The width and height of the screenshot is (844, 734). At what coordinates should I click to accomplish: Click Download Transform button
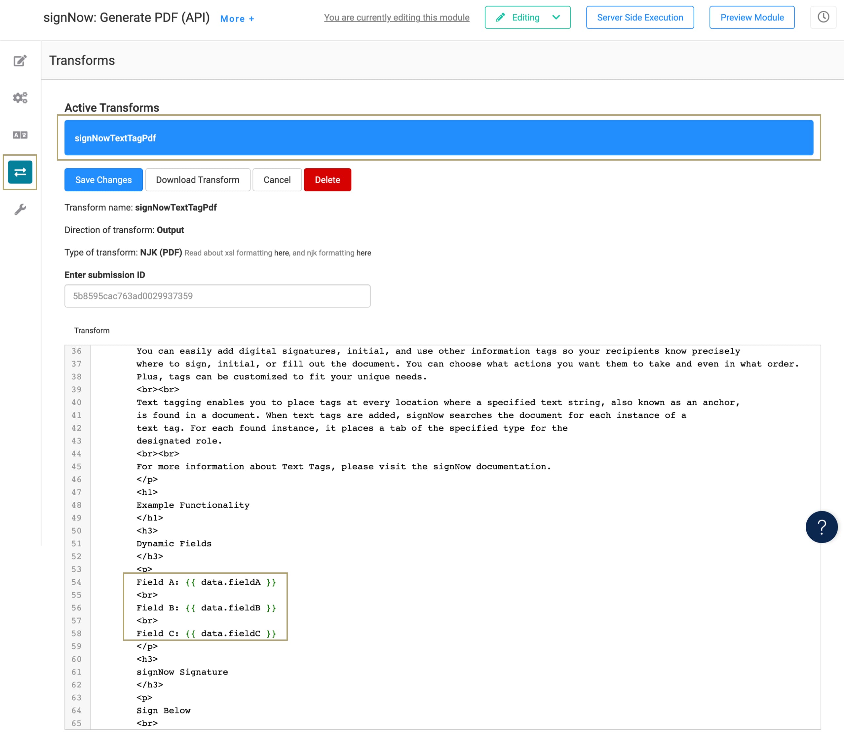198,180
